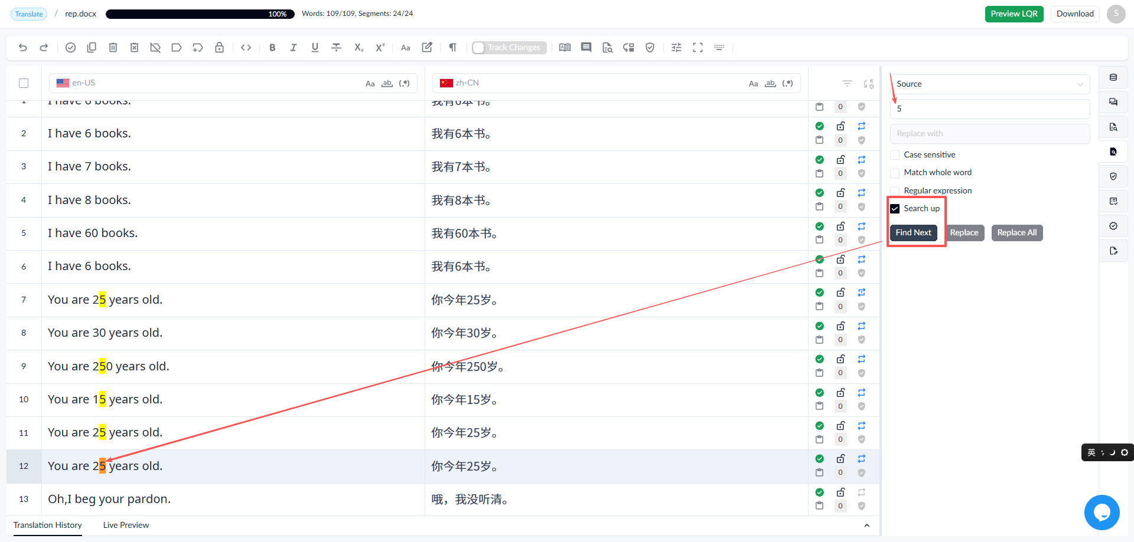1134x542 pixels.
Task: Click the Replace All button
Action: coord(1017,233)
